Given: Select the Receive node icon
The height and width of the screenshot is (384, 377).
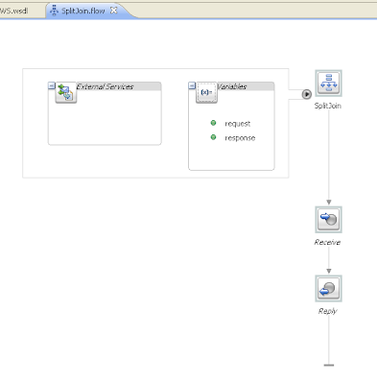Looking at the screenshot, I should click(x=328, y=220).
